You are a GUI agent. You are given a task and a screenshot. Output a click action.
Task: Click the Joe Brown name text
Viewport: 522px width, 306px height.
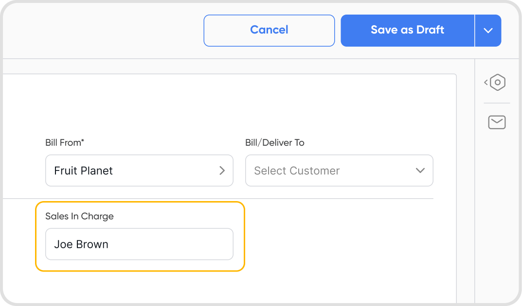click(x=81, y=244)
